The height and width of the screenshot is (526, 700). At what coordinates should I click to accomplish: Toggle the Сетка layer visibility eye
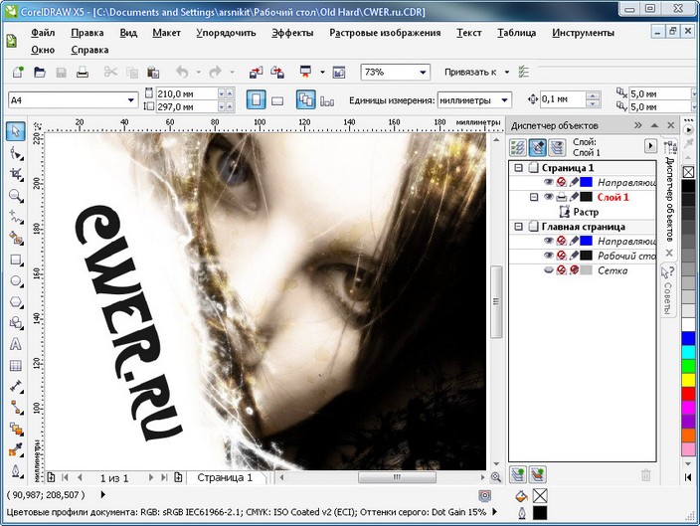[549, 270]
